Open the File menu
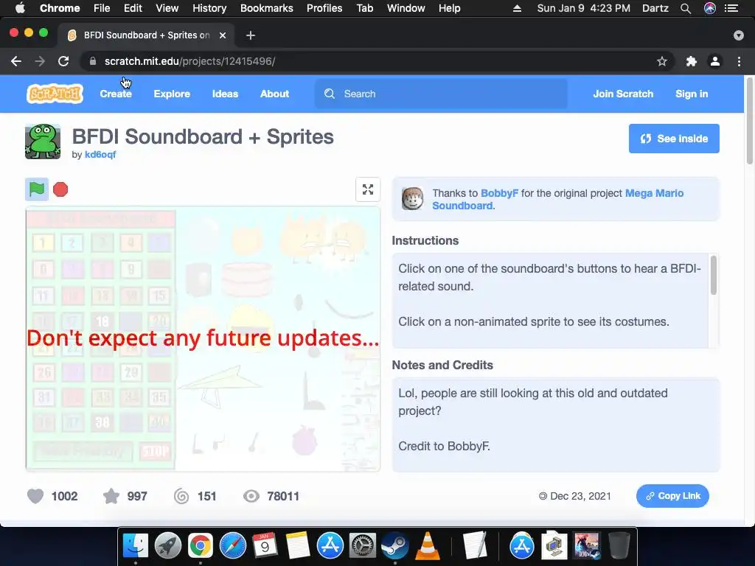The height and width of the screenshot is (566, 755). 102,8
